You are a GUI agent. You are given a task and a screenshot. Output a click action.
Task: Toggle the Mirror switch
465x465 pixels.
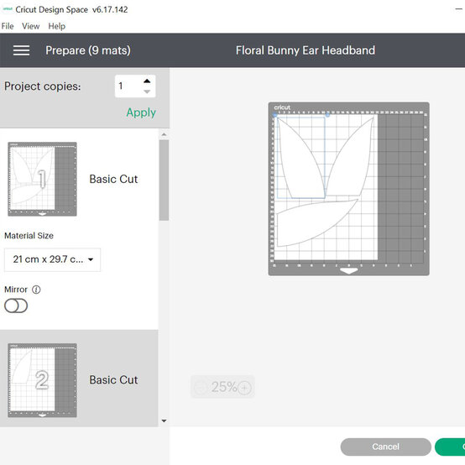coord(16,306)
